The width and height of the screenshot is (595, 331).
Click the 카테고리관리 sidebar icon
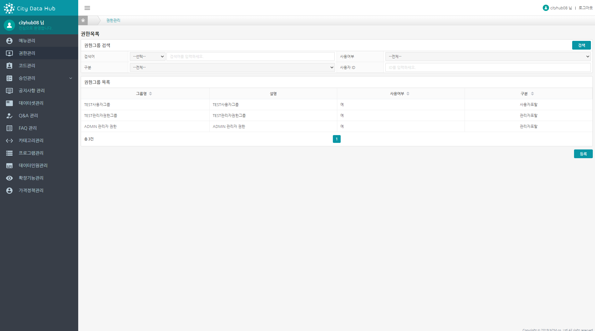click(9, 141)
